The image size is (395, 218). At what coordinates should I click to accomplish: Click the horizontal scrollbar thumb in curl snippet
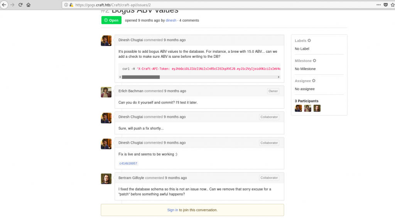tap(141, 77)
